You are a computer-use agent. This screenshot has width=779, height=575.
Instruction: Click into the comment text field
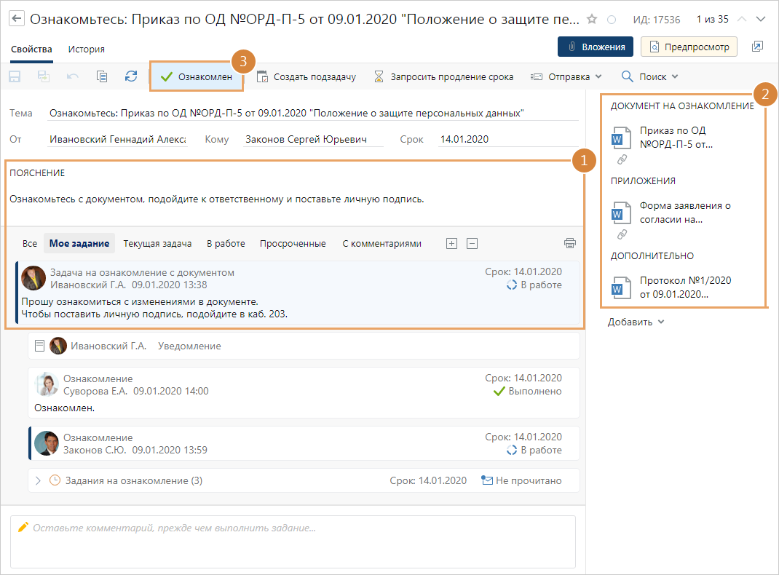tap(293, 542)
